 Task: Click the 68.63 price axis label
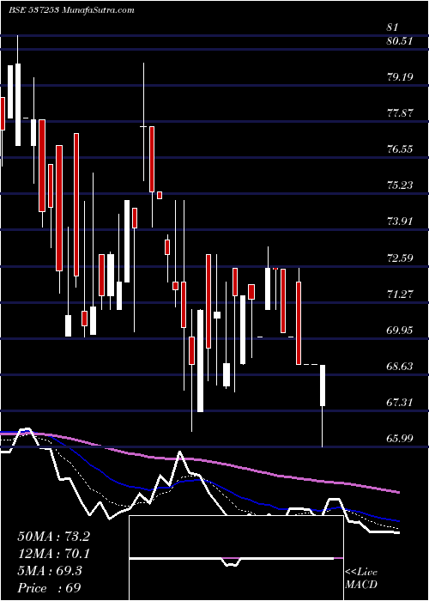pos(400,366)
